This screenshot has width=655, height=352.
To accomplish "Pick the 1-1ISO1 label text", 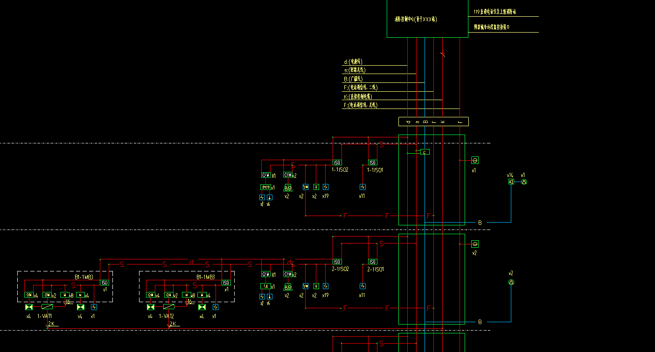I will (375, 170).
